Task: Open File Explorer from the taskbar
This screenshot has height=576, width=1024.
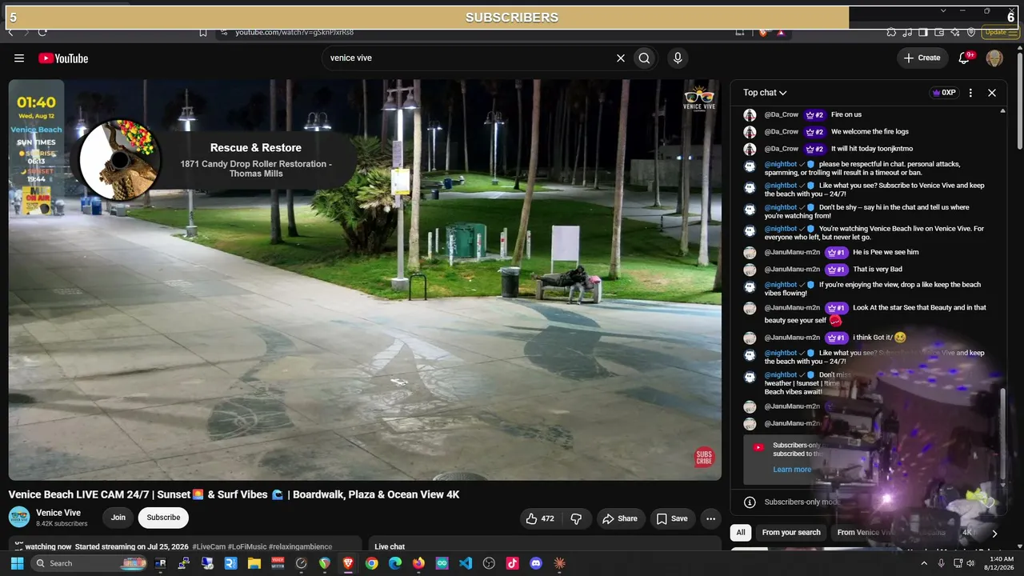Action: 254,563
